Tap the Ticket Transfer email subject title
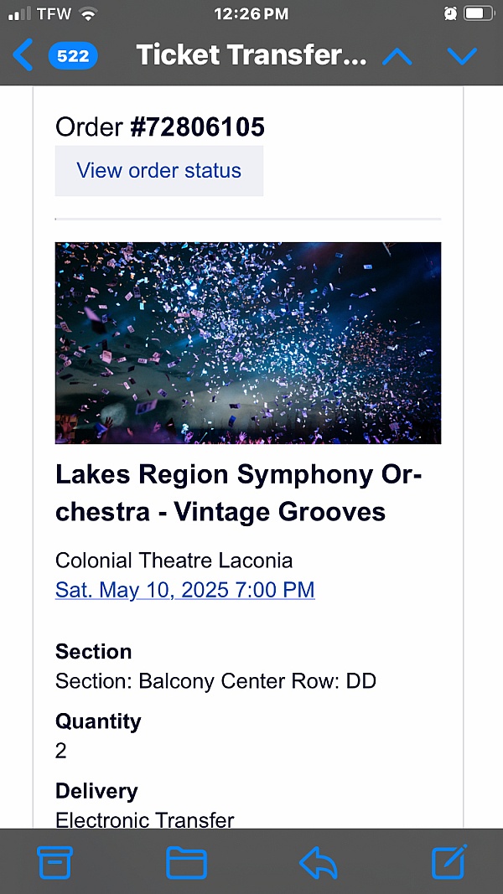Screen dimensions: 503x894 (x=251, y=55)
